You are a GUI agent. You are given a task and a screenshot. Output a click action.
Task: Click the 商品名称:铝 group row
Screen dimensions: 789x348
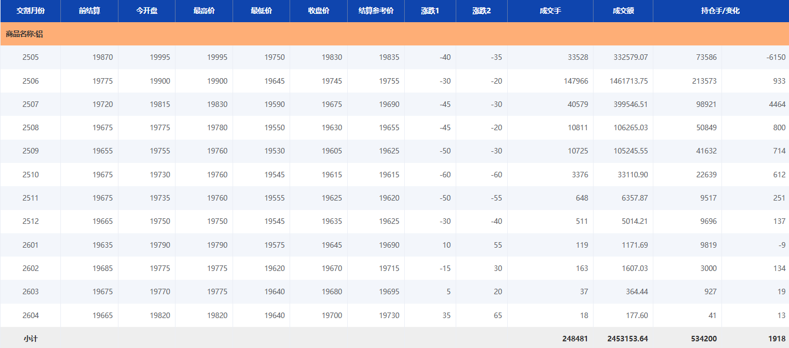[x=24, y=34]
